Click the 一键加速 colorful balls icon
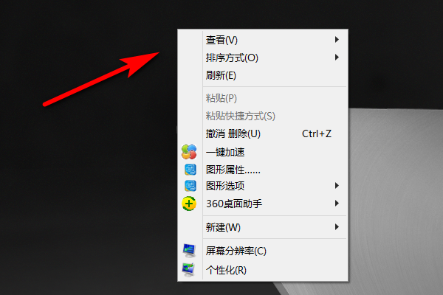Image resolution: width=443 pixels, height=295 pixels. (189, 152)
